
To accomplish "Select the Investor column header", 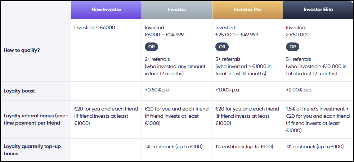I will (177, 10).
